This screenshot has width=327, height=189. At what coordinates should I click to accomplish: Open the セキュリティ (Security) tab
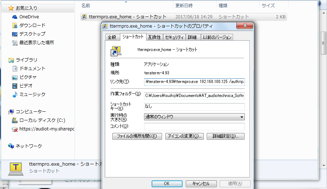point(174,37)
